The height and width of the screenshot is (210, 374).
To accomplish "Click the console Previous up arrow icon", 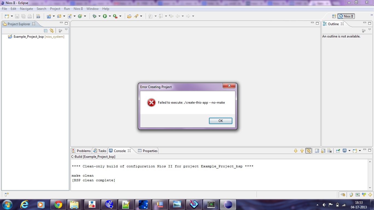I will pos(302,151).
